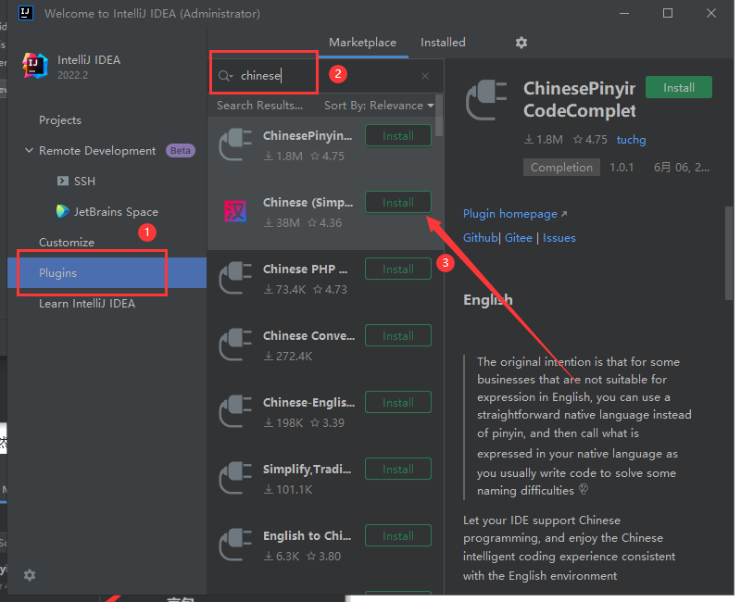741x602 pixels.
Task: Open the Github link
Action: [x=480, y=238]
